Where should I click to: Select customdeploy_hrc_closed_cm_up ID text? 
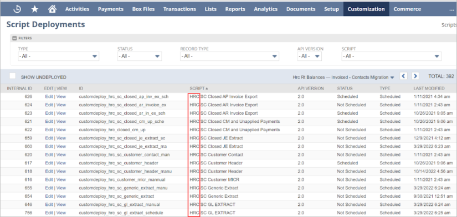(112, 130)
